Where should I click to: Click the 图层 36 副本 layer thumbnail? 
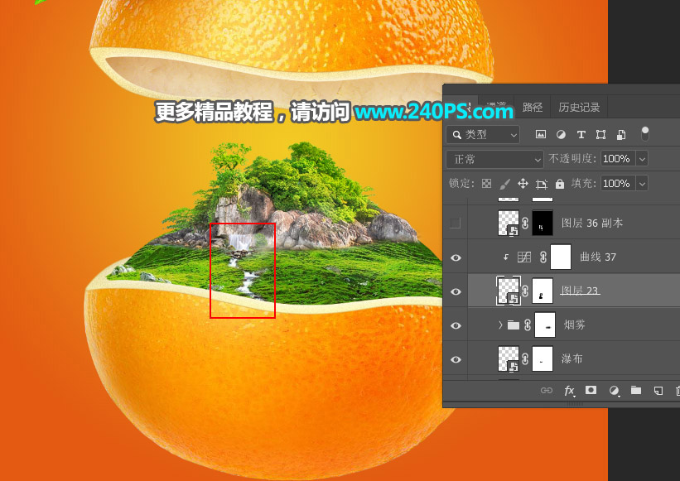[x=509, y=224]
